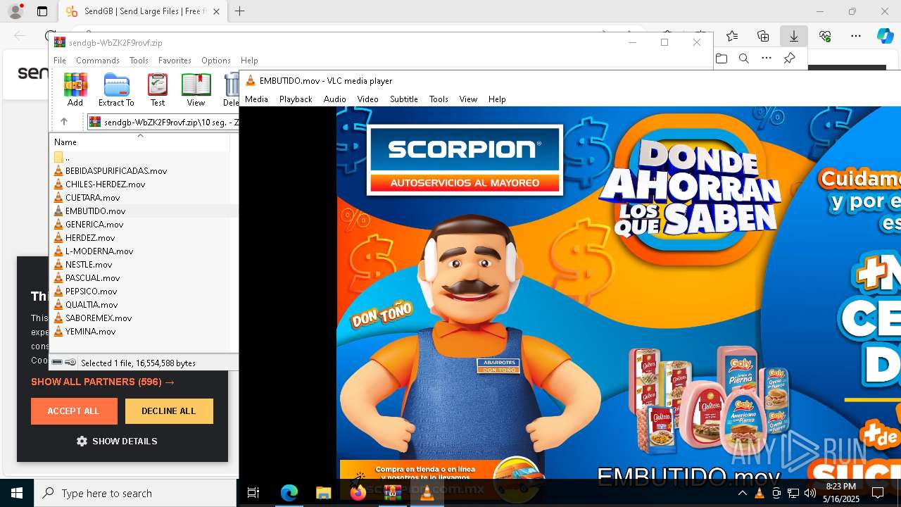Select PEPSICO.mov in archive list
Image resolution: width=901 pixels, height=507 pixels.
91,292
